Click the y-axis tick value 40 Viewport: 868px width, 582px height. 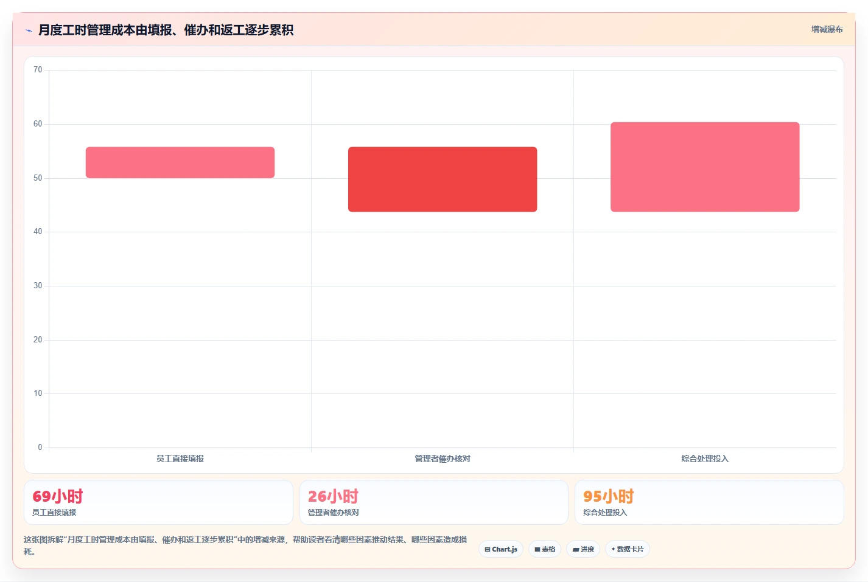38,232
